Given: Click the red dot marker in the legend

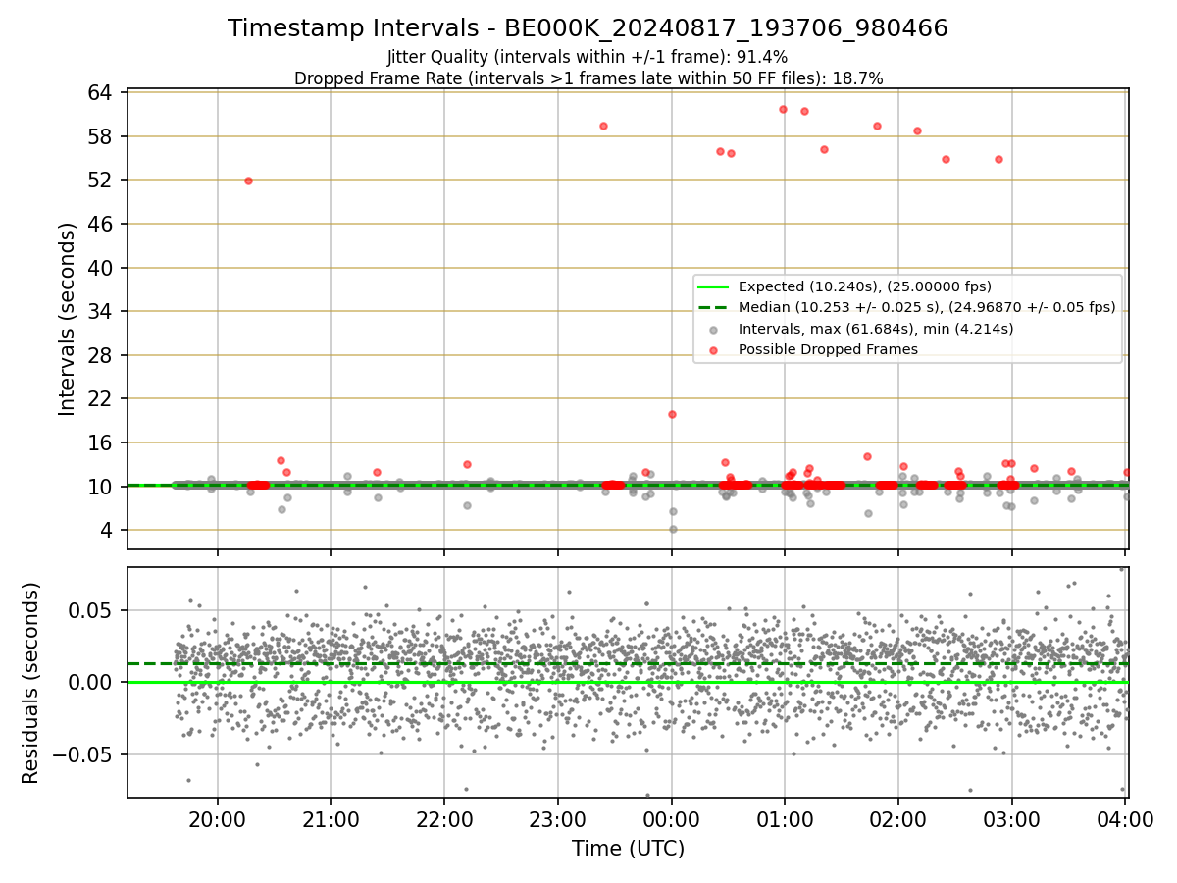Looking at the screenshot, I should pos(713,349).
